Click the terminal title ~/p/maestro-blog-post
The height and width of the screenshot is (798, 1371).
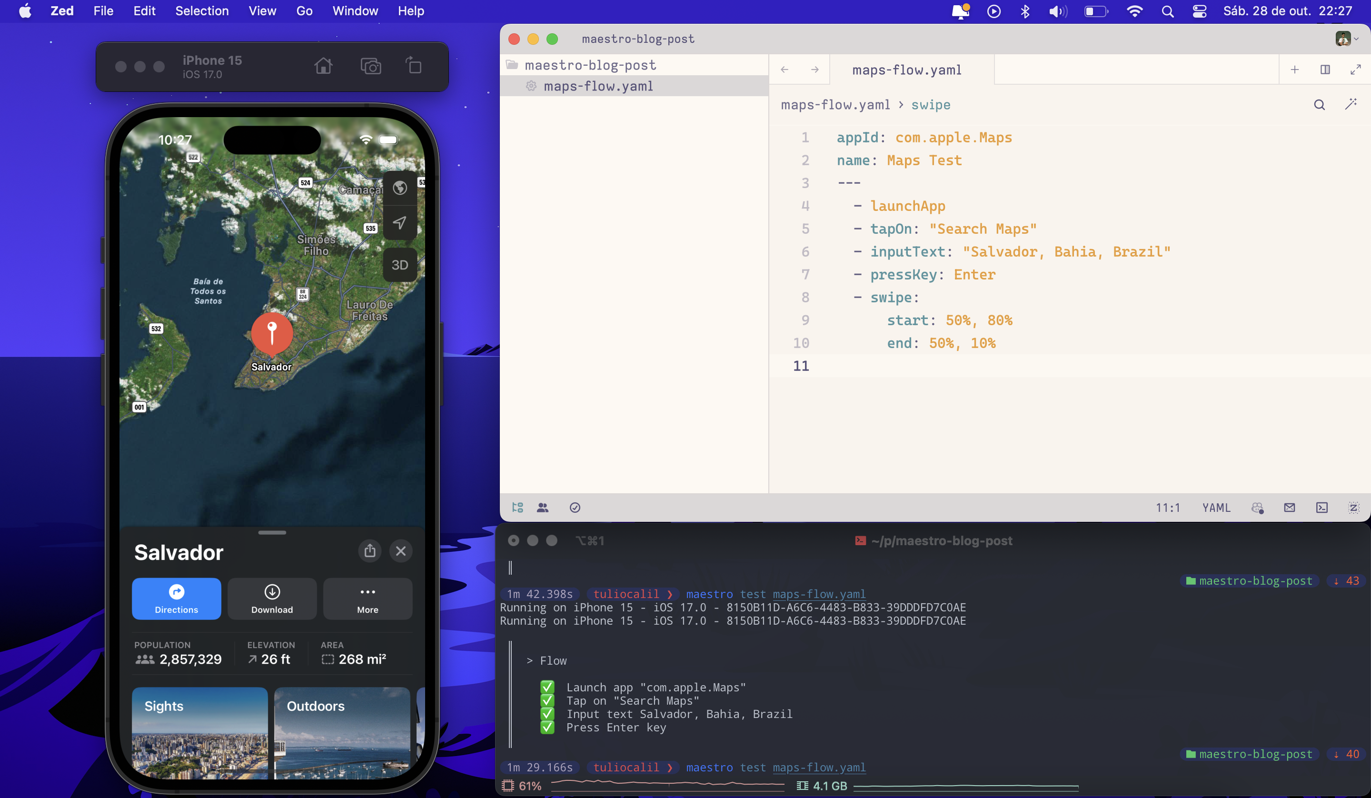[x=941, y=540]
